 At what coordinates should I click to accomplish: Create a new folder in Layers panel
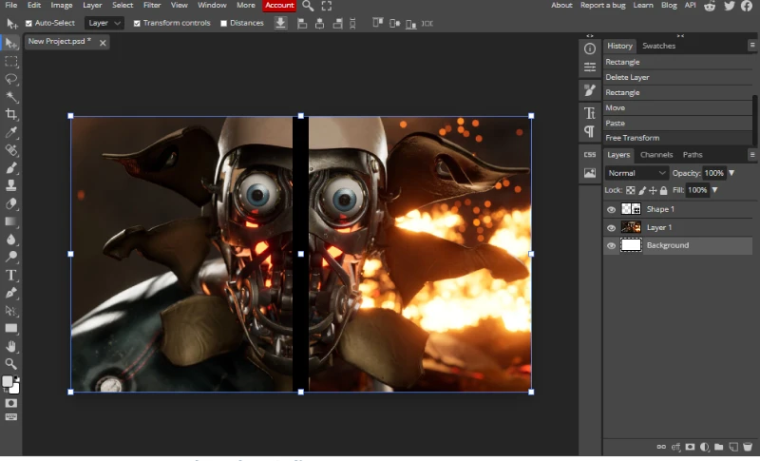(719, 447)
